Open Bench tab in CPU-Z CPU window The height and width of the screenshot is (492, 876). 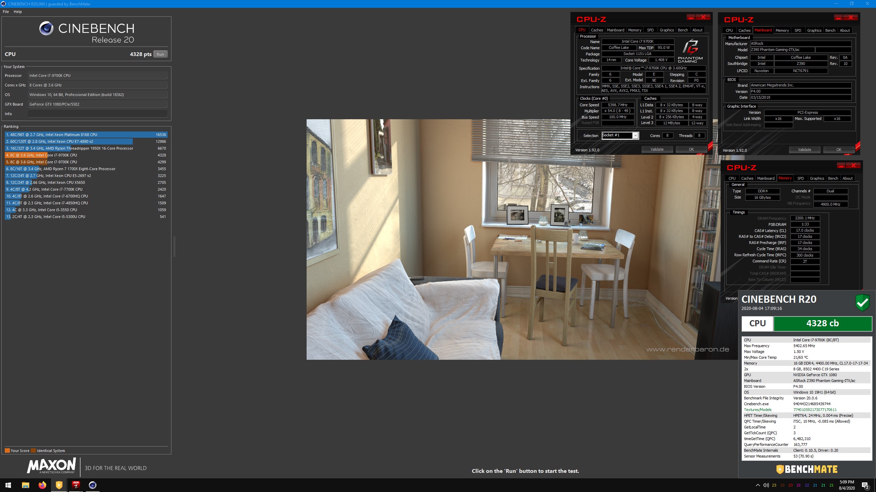pyautogui.click(x=683, y=30)
